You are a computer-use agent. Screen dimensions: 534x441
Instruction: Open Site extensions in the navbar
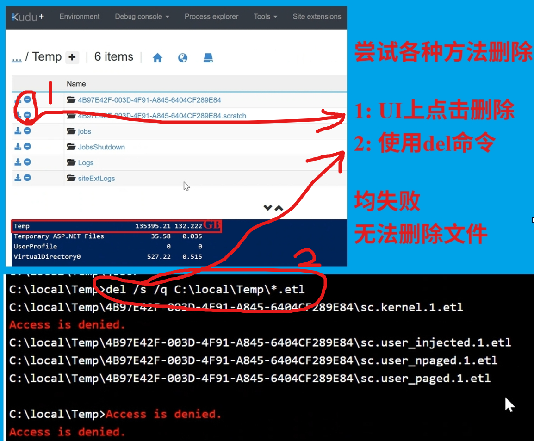point(317,17)
